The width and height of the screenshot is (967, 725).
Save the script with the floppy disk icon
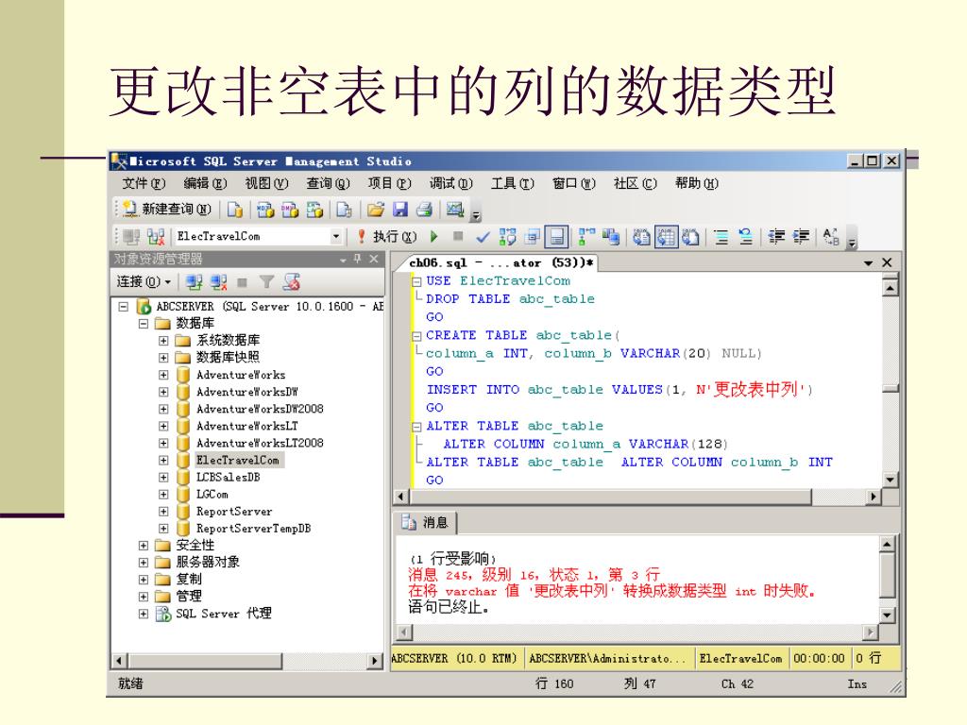400,210
